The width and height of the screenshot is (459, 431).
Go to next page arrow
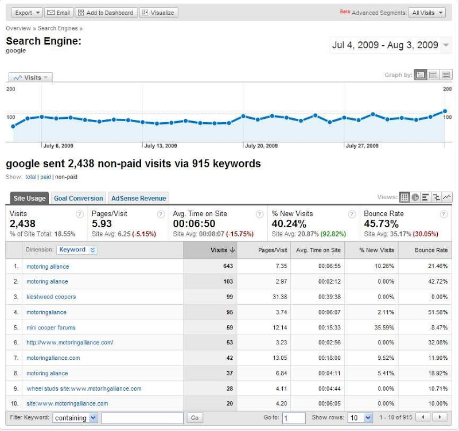(439, 417)
